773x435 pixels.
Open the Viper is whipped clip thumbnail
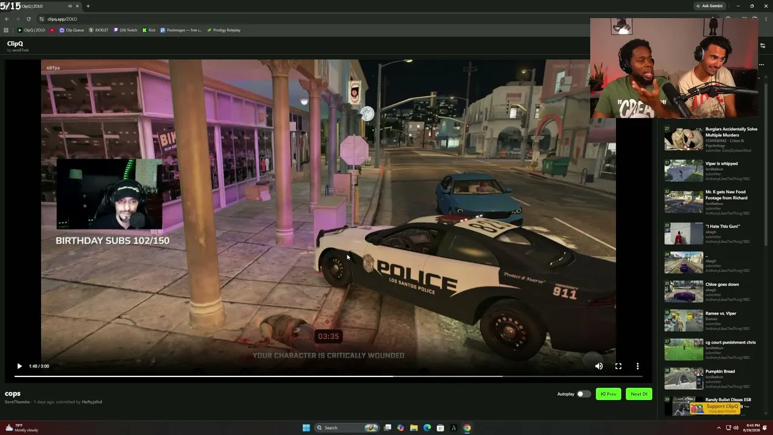pyautogui.click(x=684, y=171)
